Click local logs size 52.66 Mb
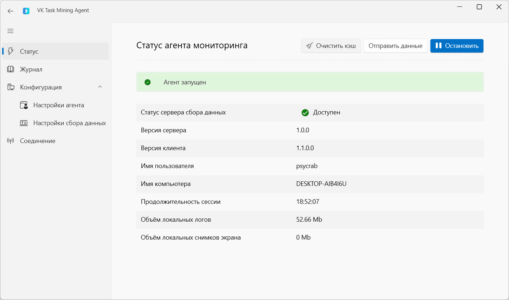This screenshot has width=509, height=300. tap(309, 220)
